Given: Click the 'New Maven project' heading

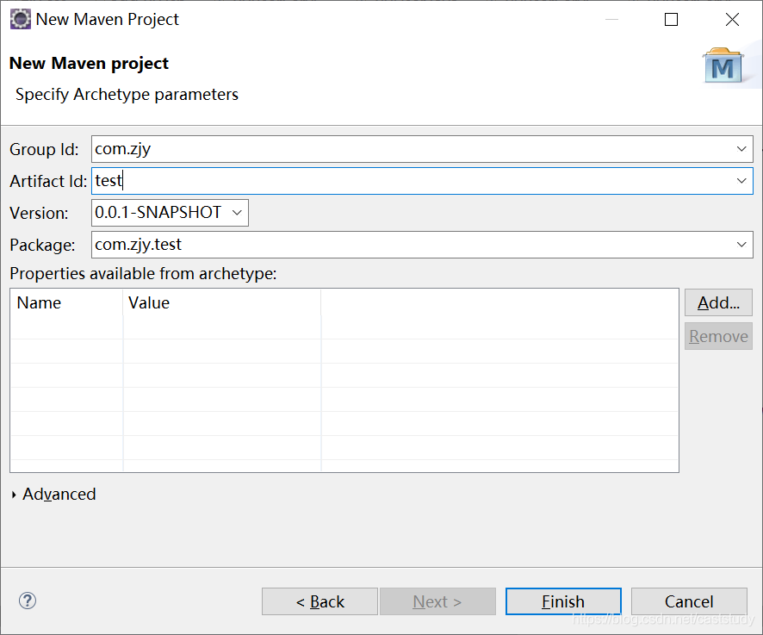Looking at the screenshot, I should click(89, 63).
